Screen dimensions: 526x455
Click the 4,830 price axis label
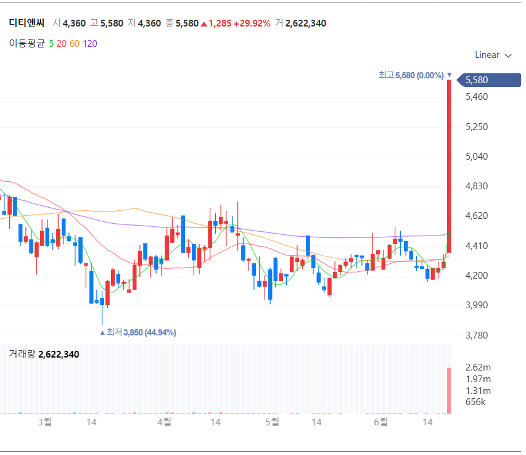click(477, 186)
